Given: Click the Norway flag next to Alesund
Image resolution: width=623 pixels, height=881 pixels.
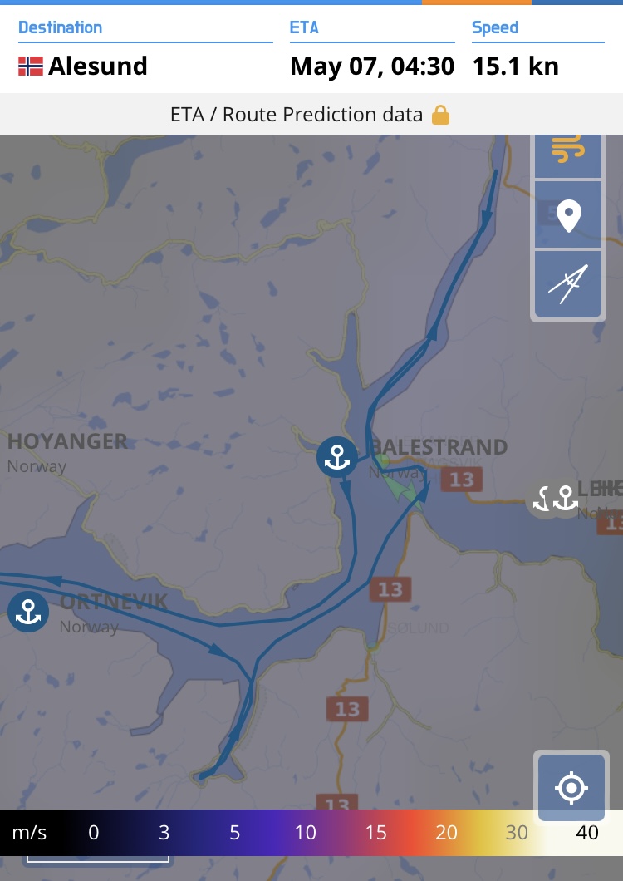Looking at the screenshot, I should coord(31,66).
